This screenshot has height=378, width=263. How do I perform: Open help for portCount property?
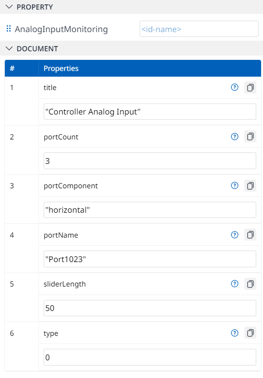[x=235, y=137]
